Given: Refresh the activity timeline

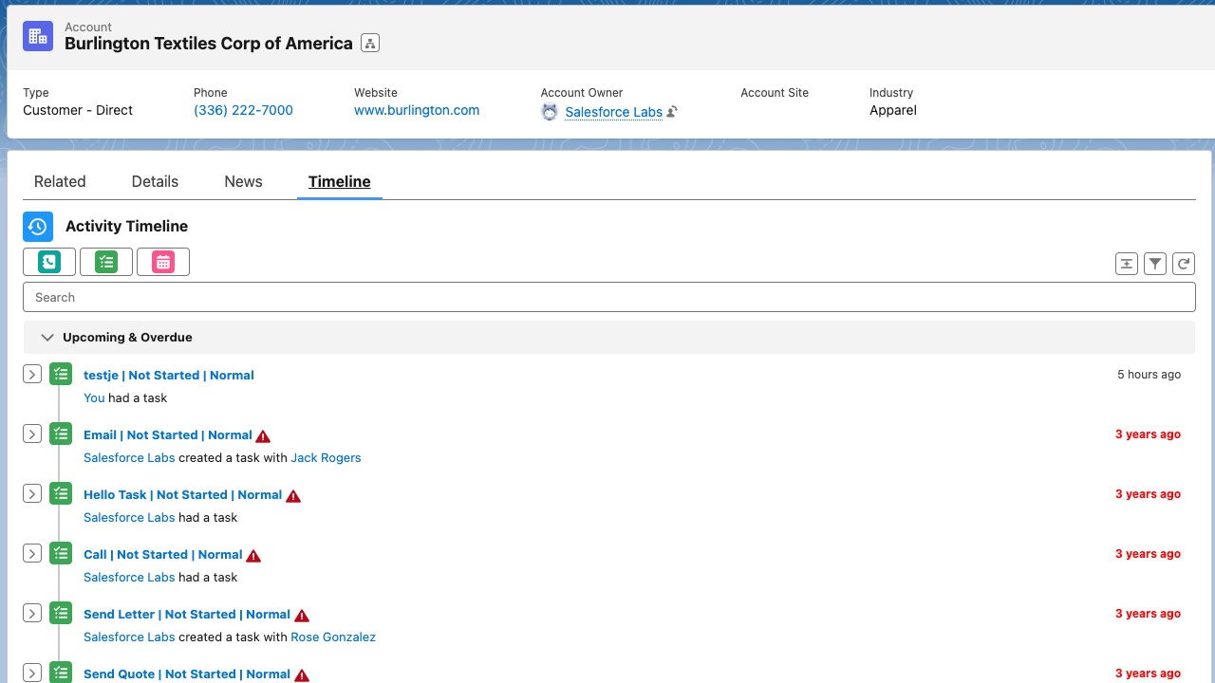Looking at the screenshot, I should point(1184,264).
